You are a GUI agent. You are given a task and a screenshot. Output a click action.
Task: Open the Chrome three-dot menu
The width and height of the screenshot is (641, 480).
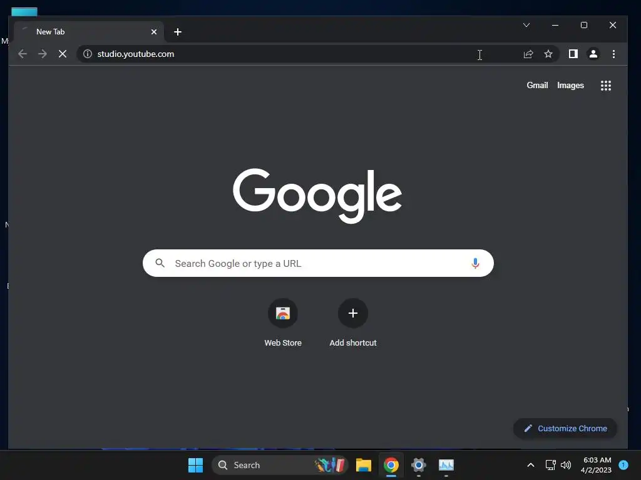[613, 54]
